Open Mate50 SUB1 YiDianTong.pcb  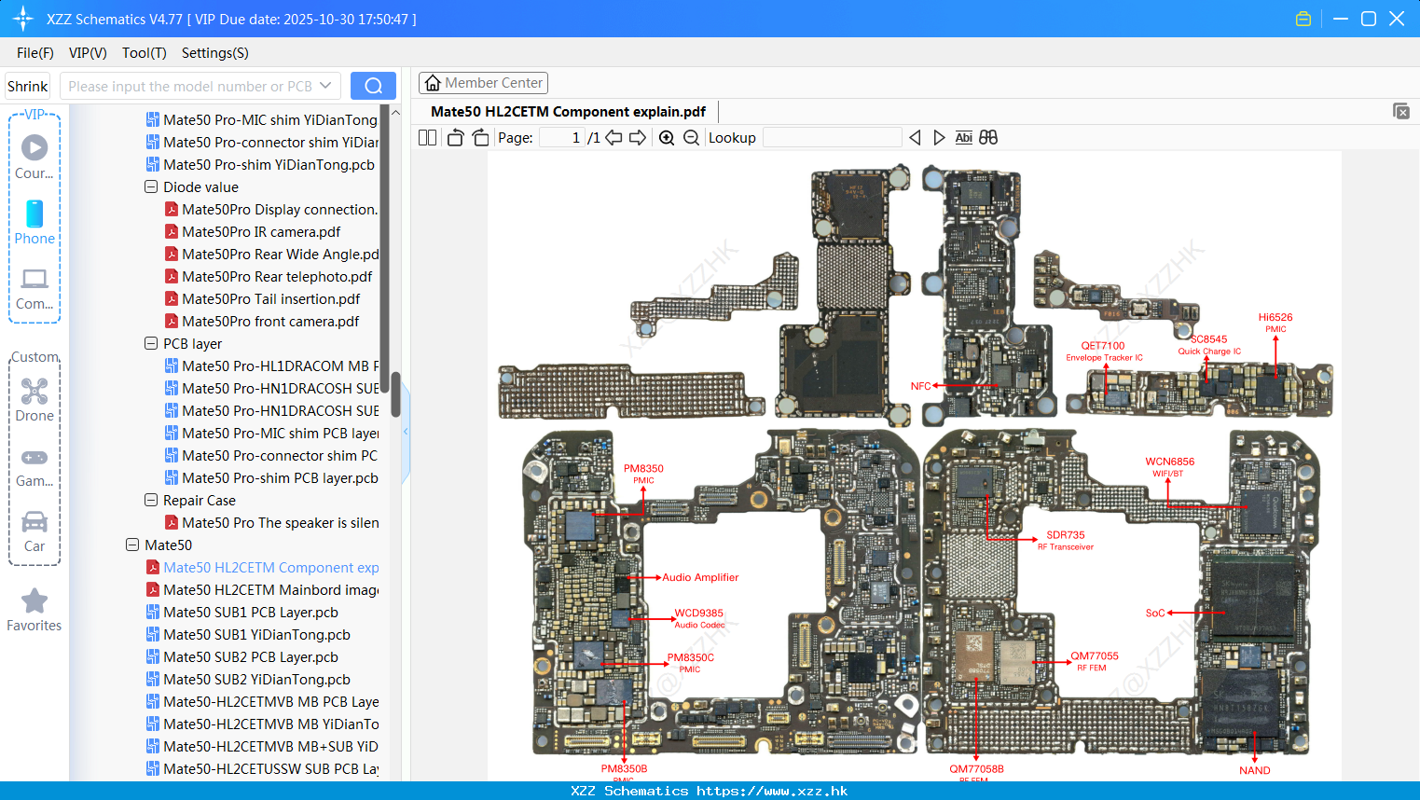[248, 634]
